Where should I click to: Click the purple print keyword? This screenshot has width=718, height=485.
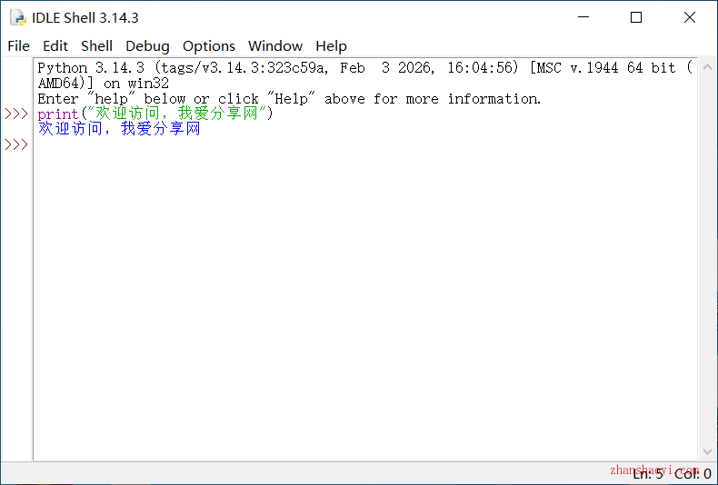(x=58, y=114)
